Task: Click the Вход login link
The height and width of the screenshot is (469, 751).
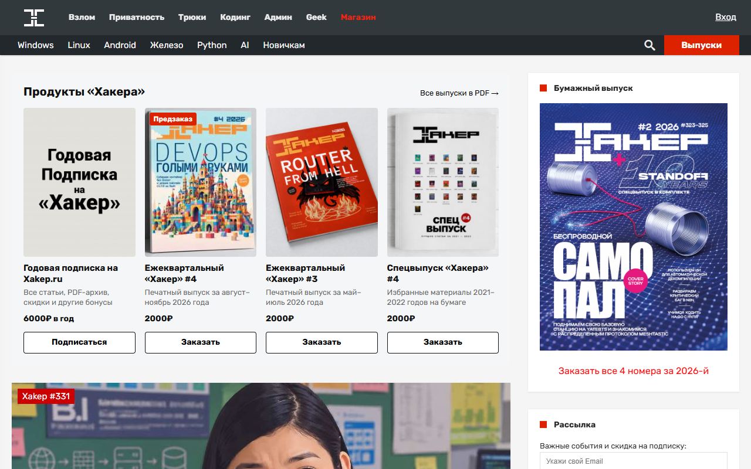Action: click(726, 17)
